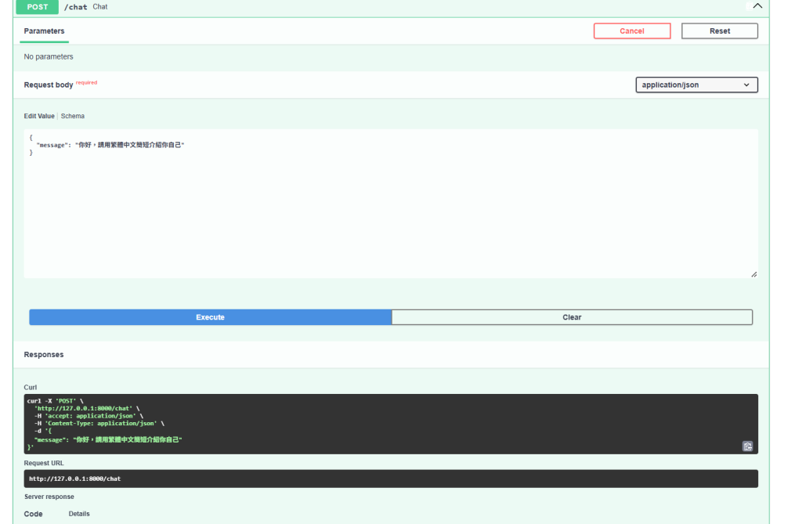This screenshot has width=802, height=524.
Task: Click the textarea resize handle
Action: 754,274
